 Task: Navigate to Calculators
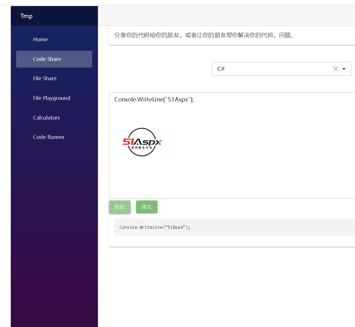pyautogui.click(x=54, y=118)
